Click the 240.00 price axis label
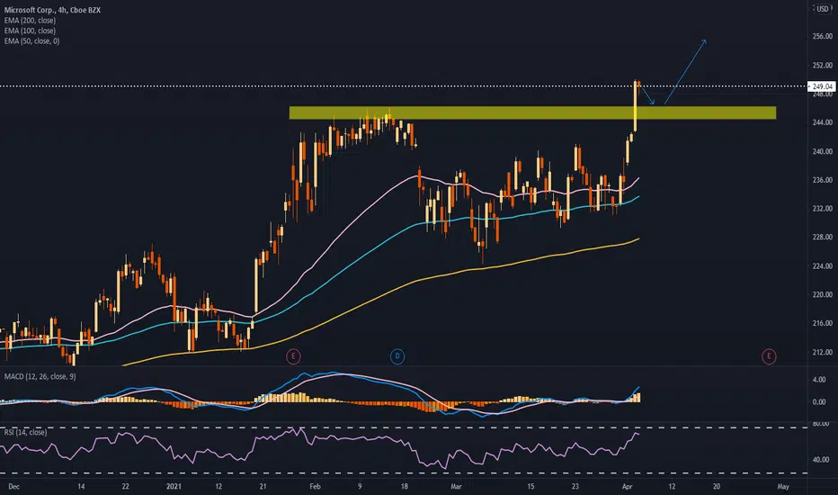This screenshot has height=495, width=838. point(822,151)
